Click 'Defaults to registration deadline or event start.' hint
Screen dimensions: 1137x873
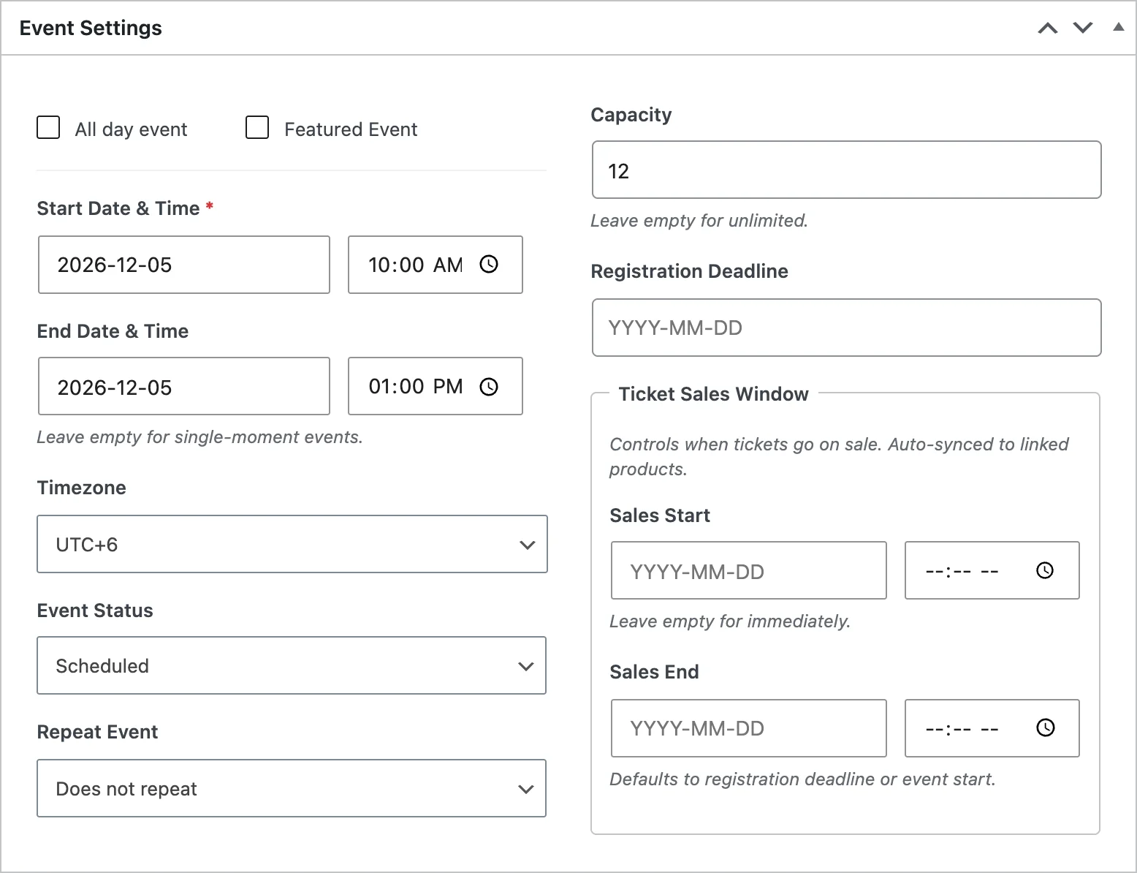click(x=802, y=779)
